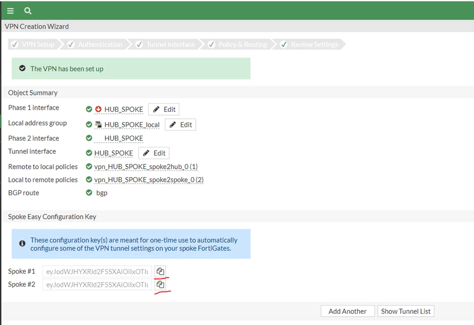Click the green check next to Phase 1 interface

tap(89, 109)
